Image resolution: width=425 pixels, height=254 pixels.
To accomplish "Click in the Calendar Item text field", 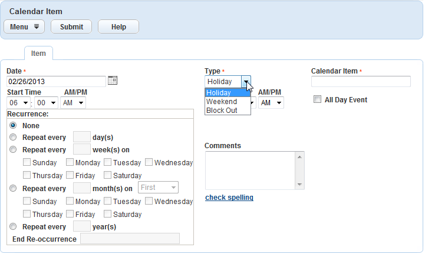I will pos(361,81).
